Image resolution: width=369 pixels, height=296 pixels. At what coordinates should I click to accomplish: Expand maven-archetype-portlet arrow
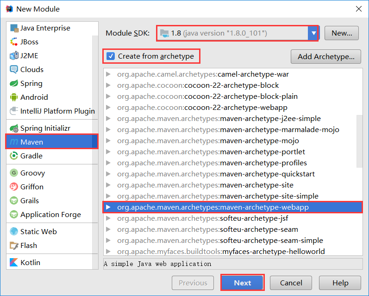pyautogui.click(x=108, y=152)
